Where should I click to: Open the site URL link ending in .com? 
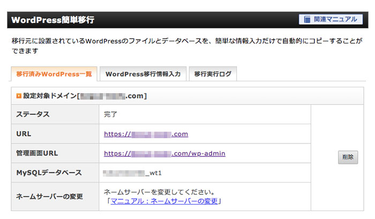tap(146, 134)
